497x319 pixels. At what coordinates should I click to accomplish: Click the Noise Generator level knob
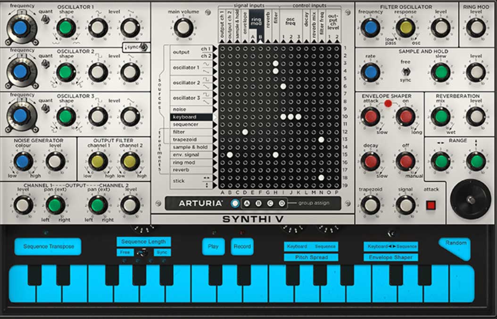point(55,161)
